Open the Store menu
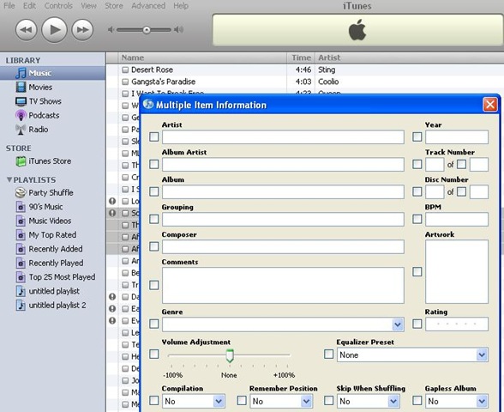The width and height of the screenshot is (504, 412). [x=114, y=5]
